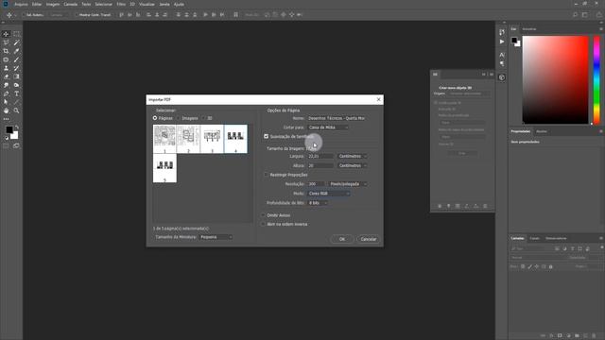
Task: Click the play Actions panel icon
Action: pos(502,42)
